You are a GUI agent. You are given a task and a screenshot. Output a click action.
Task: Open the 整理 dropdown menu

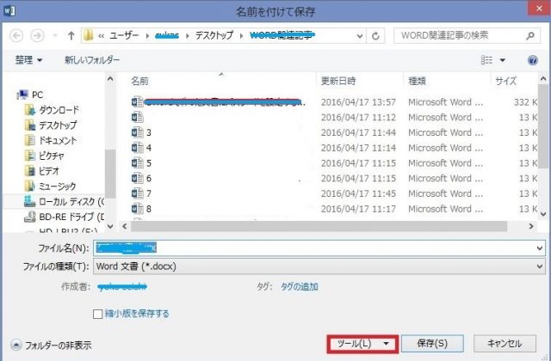coord(29,60)
